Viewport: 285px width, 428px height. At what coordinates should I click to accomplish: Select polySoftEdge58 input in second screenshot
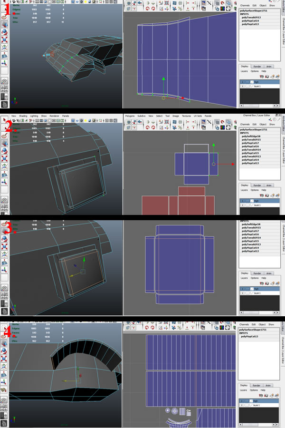251,136
